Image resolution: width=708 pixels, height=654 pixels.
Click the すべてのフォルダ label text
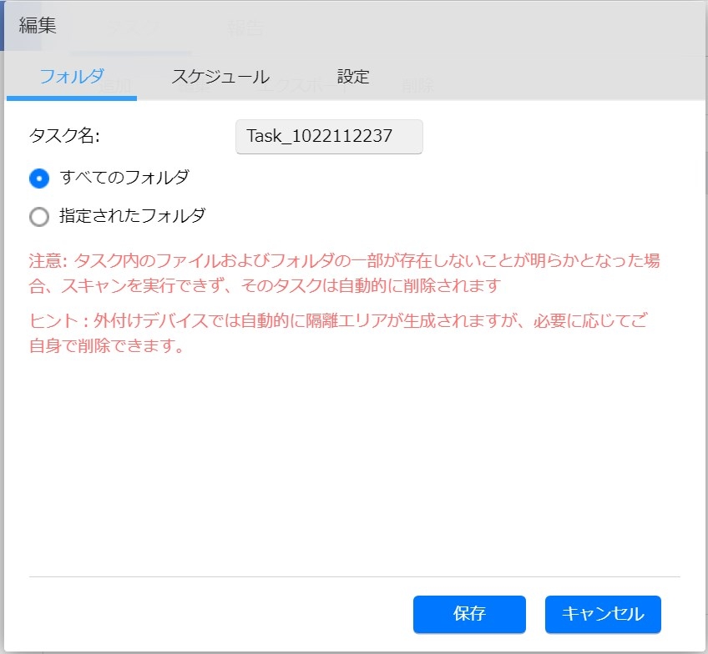tap(124, 178)
